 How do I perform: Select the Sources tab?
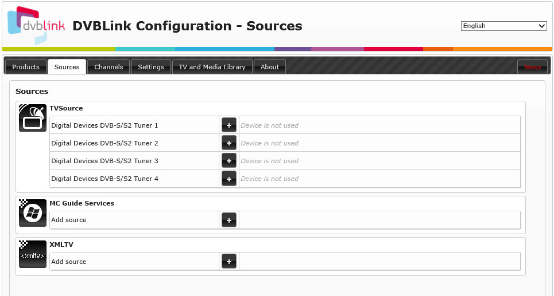pos(67,66)
